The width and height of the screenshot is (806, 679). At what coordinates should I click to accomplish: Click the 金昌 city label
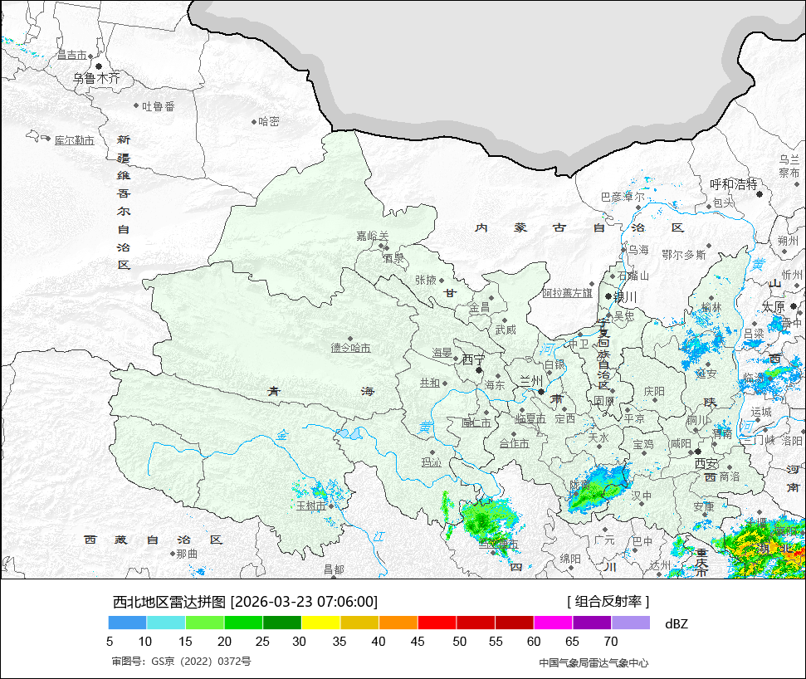[x=480, y=309]
